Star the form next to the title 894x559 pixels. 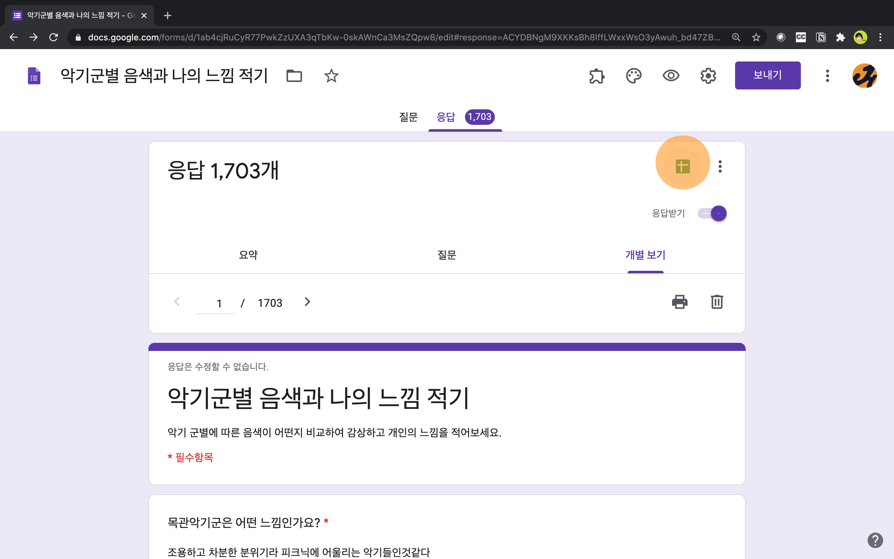click(x=331, y=76)
